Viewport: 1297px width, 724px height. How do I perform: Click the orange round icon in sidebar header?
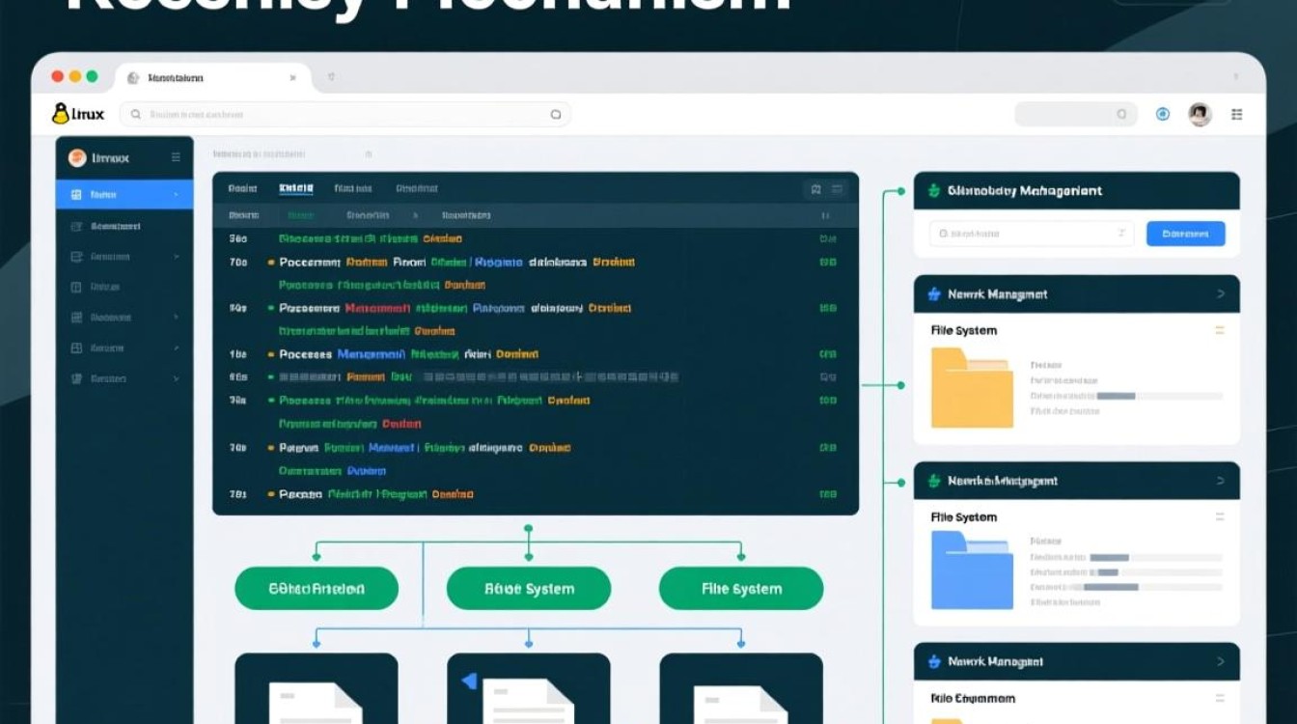coord(77,157)
